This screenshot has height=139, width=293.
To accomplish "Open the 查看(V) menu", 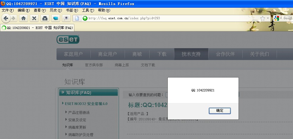I will (40, 10).
